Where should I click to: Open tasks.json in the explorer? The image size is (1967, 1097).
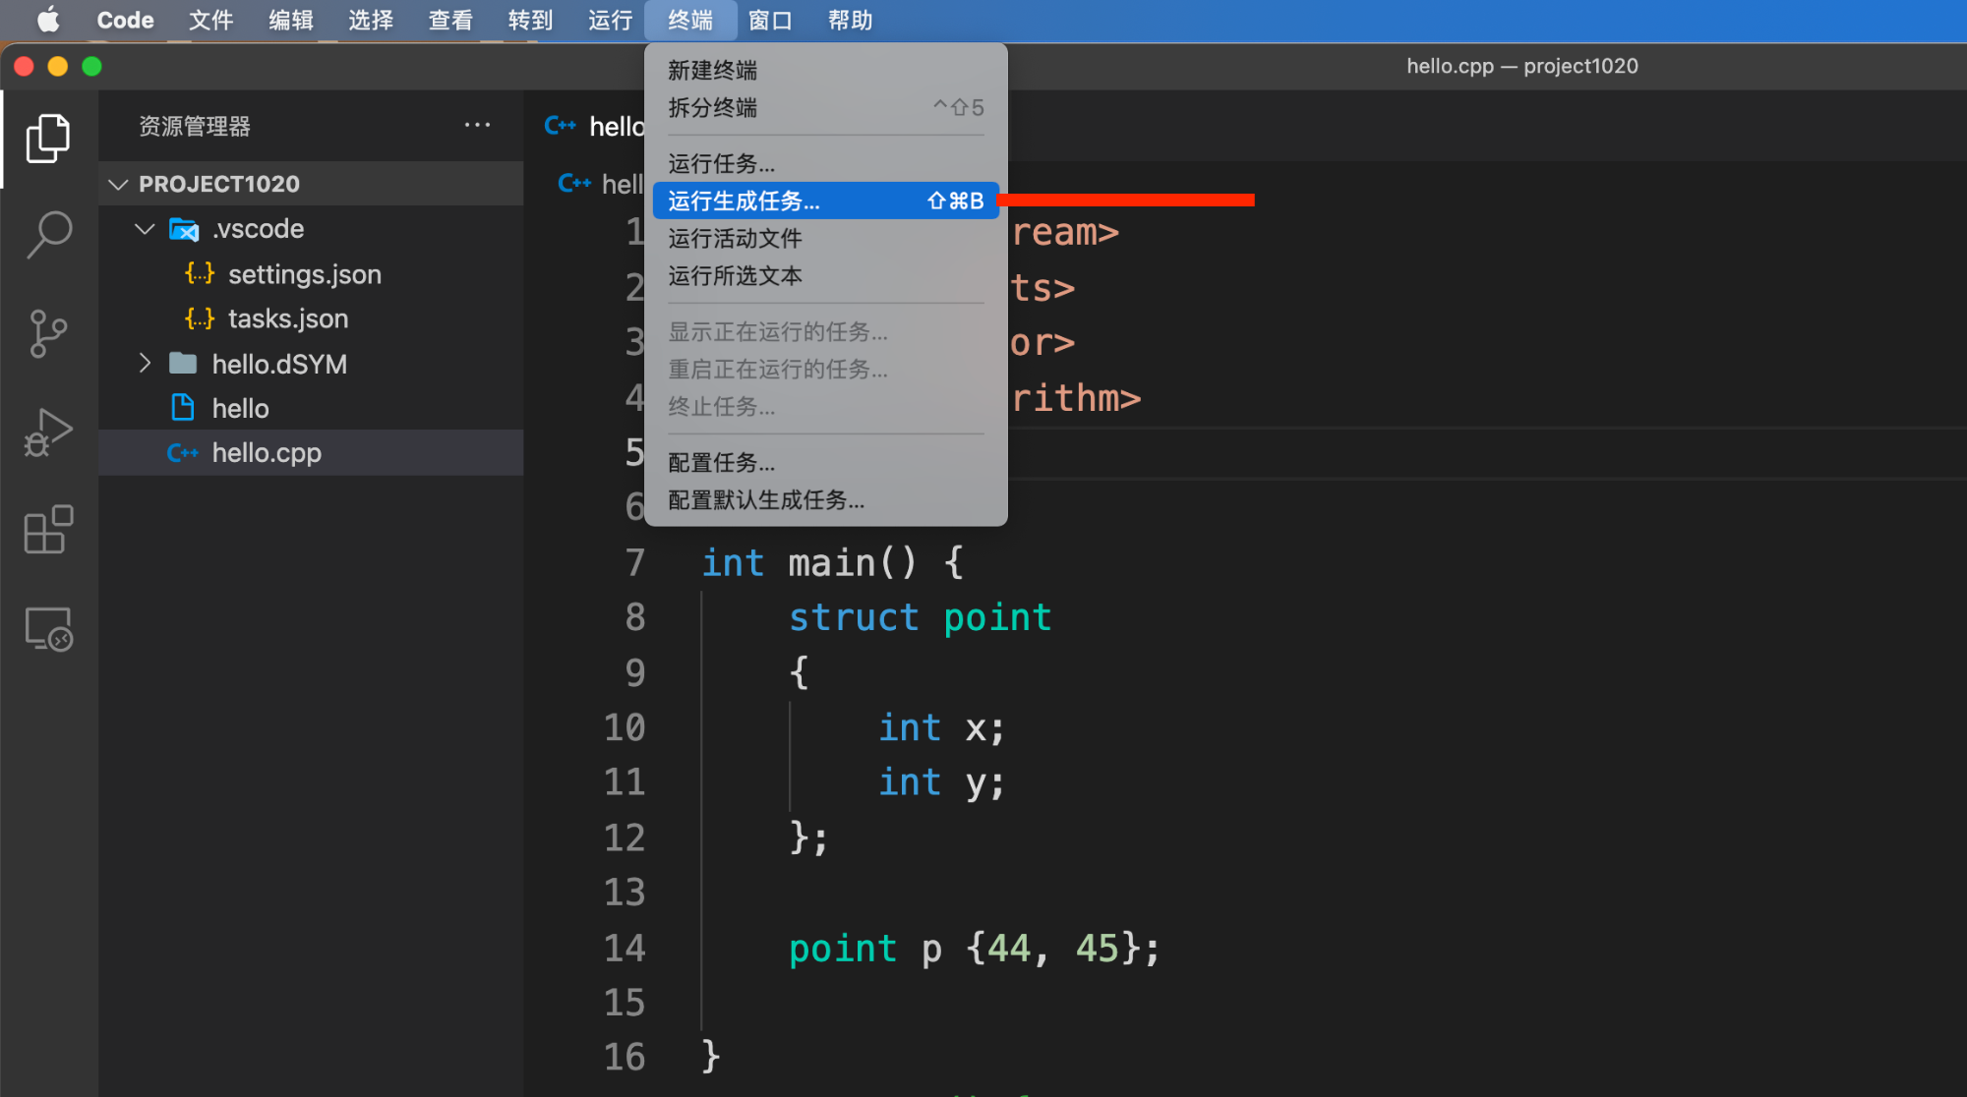pyautogui.click(x=287, y=318)
